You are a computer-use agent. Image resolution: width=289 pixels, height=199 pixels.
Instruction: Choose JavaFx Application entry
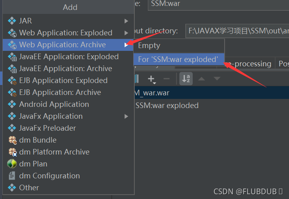click(68, 116)
